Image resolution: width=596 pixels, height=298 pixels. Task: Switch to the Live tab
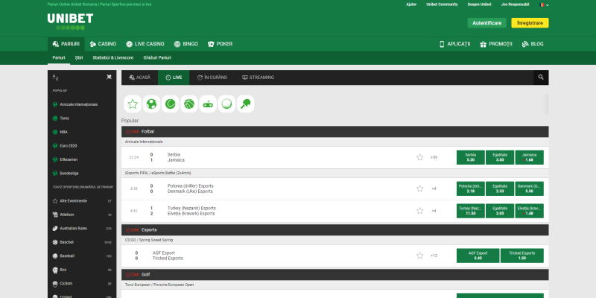[174, 77]
